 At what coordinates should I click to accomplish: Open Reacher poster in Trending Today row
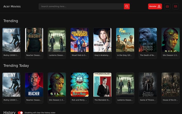coord(34,85)
